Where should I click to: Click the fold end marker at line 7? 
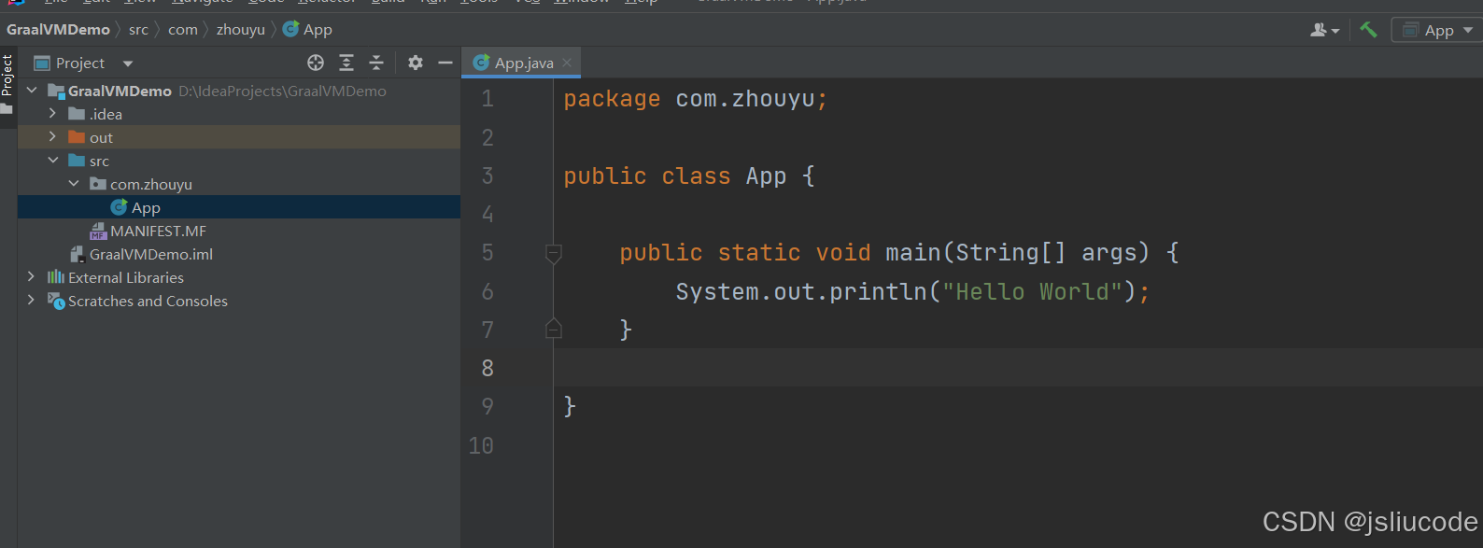pyautogui.click(x=554, y=329)
